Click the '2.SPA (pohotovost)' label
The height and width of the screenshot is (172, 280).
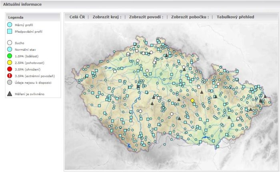click(30, 63)
